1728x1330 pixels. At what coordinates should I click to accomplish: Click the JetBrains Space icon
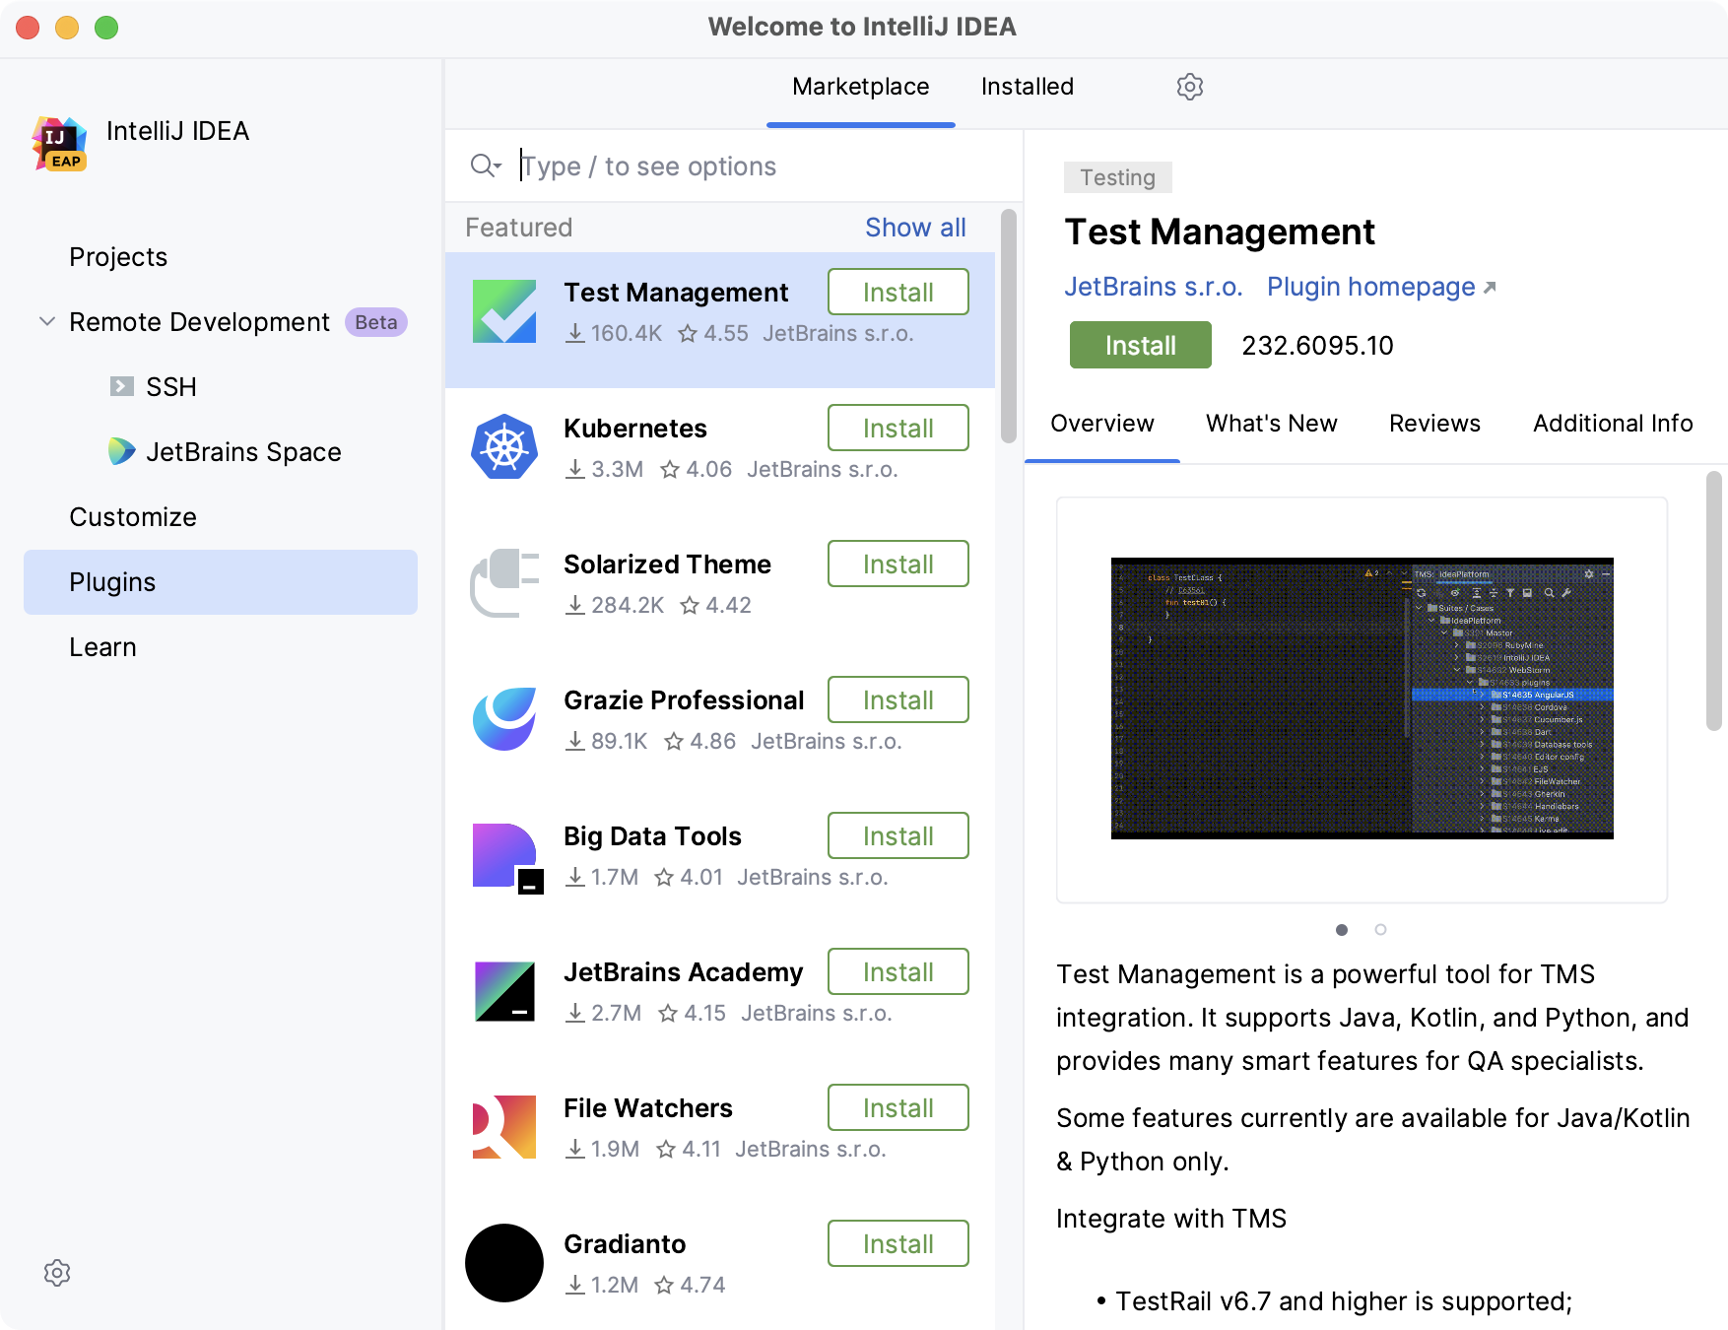[x=122, y=451]
